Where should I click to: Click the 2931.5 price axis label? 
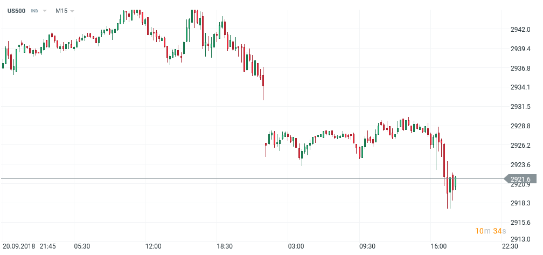click(520, 107)
